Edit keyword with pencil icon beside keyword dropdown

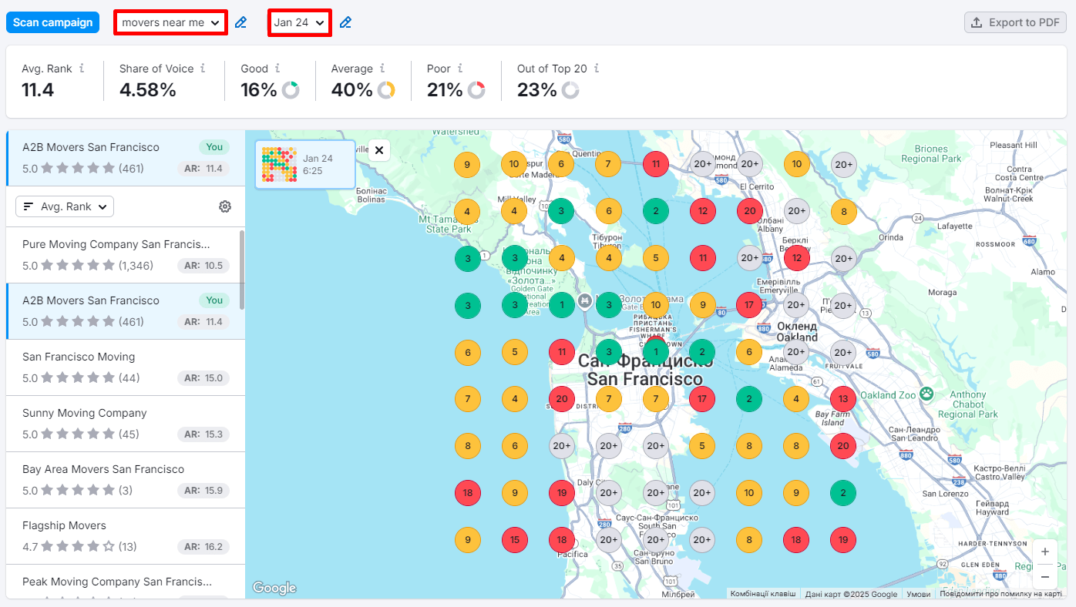coord(241,22)
